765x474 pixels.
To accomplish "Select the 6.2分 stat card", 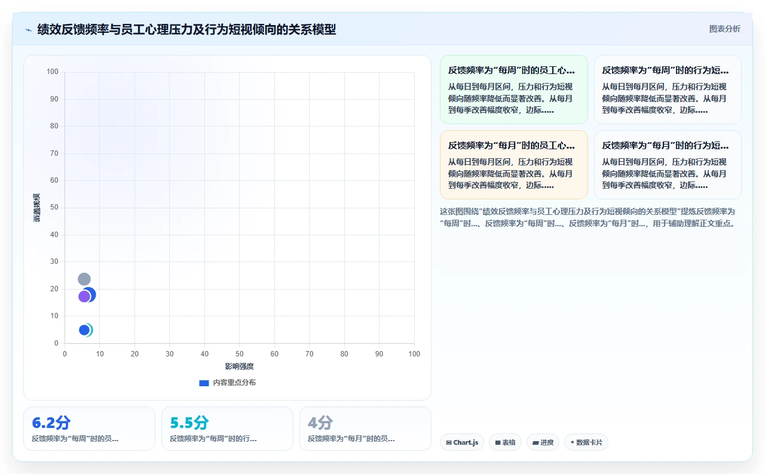I will pyautogui.click(x=89, y=429).
